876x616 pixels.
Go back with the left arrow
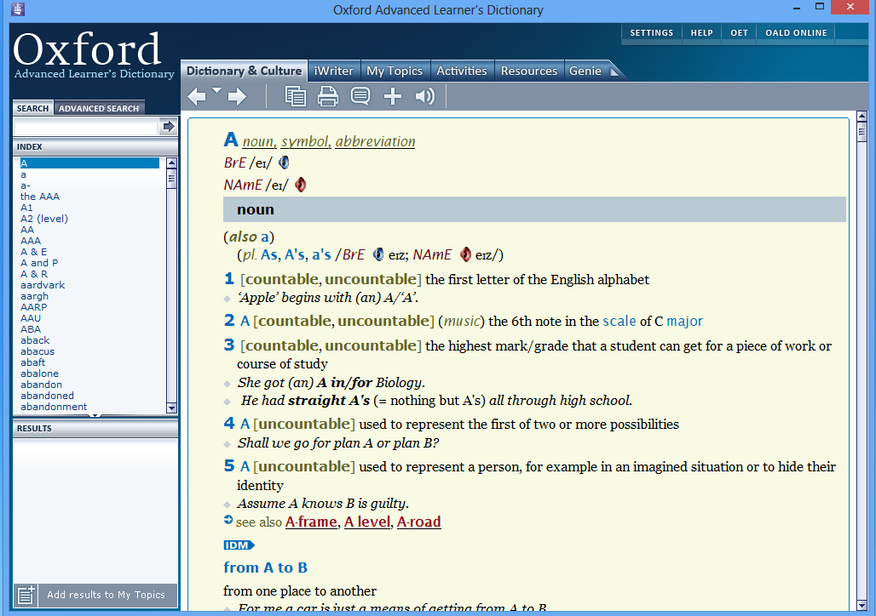point(197,96)
